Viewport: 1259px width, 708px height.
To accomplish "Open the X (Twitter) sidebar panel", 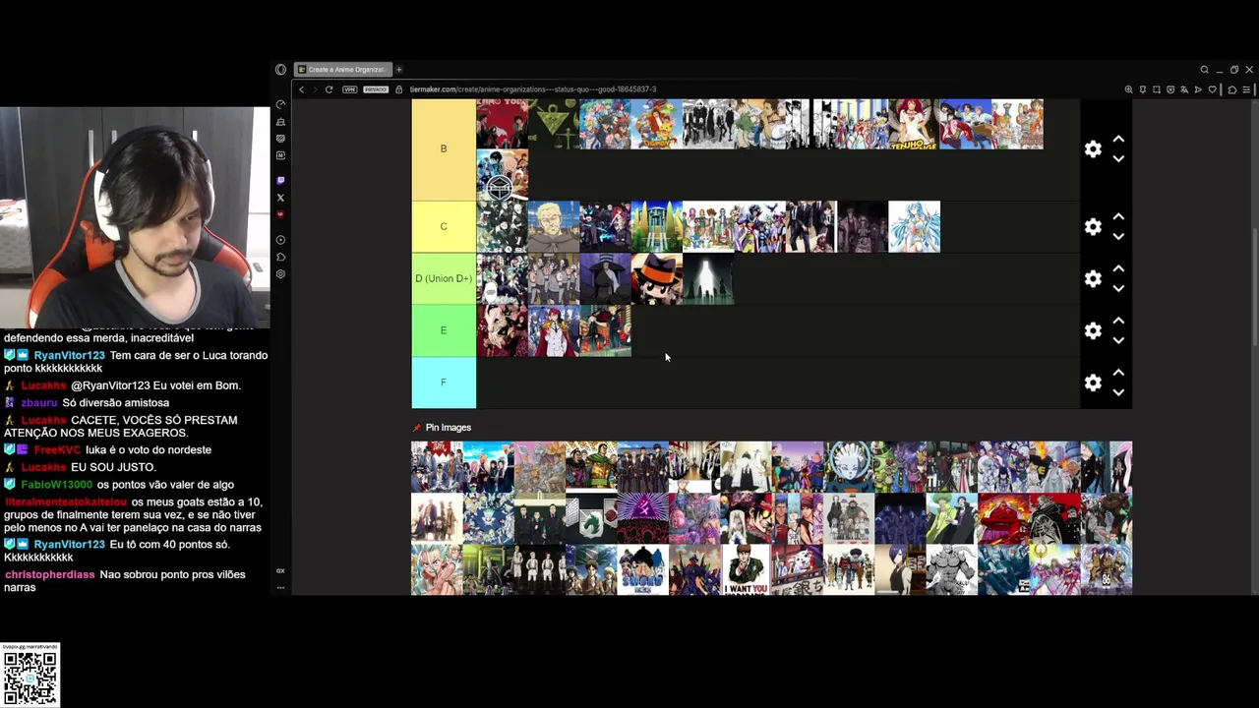I will [x=280, y=198].
